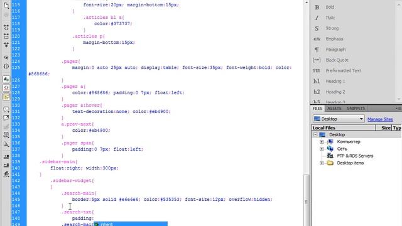The width and height of the screenshot is (402, 226).
Task: Click the Format Source Code icon
Action: (6, 175)
